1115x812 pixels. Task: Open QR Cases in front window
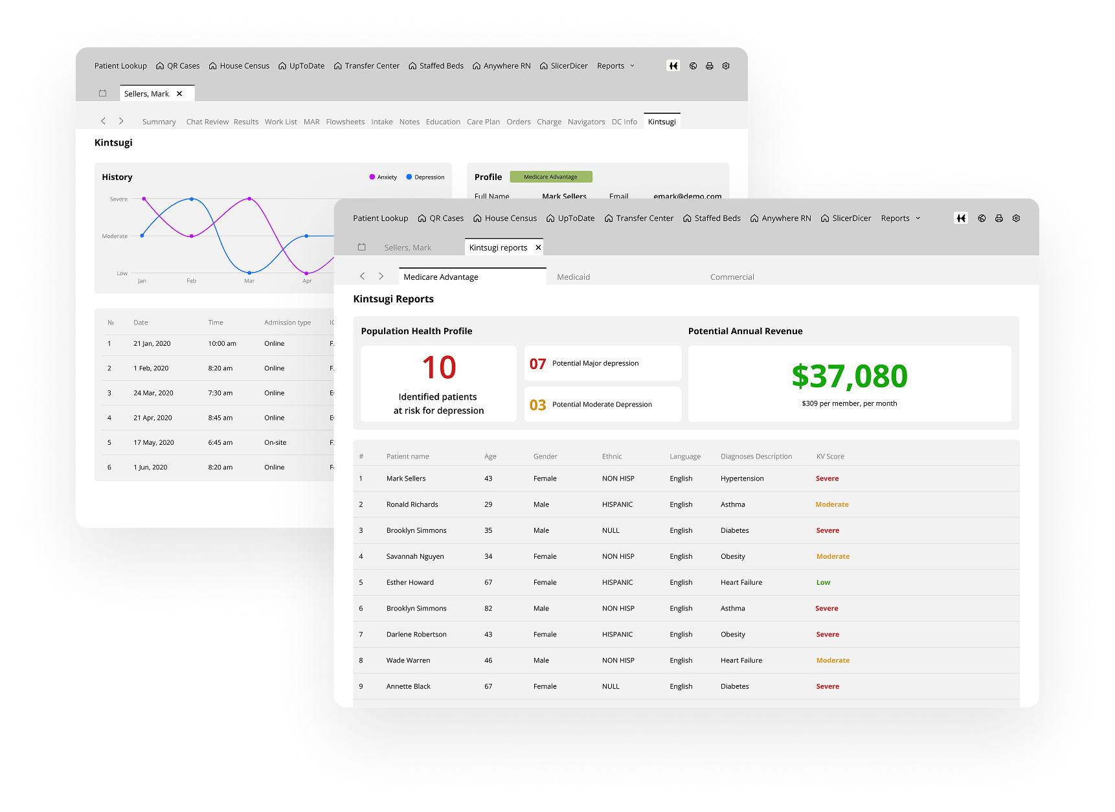coord(441,218)
